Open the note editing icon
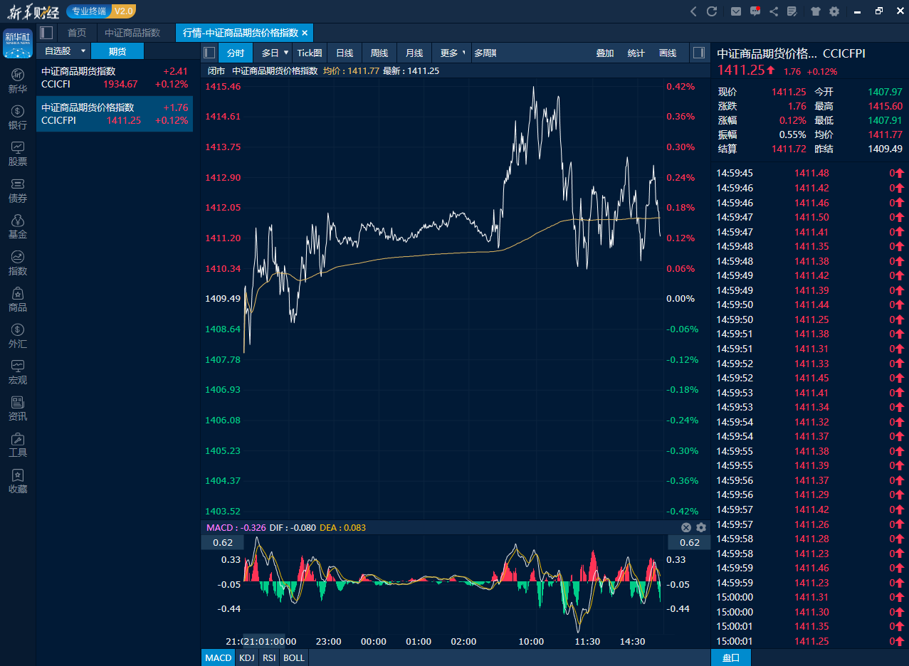Screen dimensions: 909x666 793,11
